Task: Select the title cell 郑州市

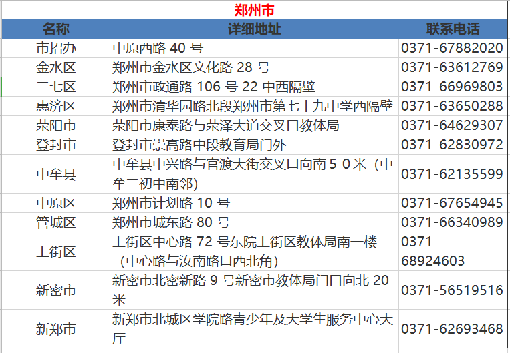Action: [255, 10]
